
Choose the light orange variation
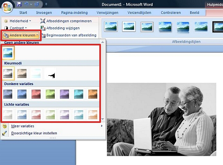coord(93,114)
